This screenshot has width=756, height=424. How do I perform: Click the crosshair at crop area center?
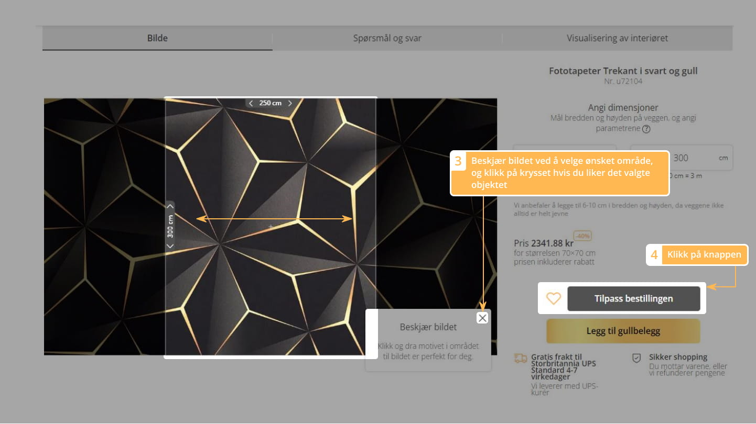click(x=271, y=227)
